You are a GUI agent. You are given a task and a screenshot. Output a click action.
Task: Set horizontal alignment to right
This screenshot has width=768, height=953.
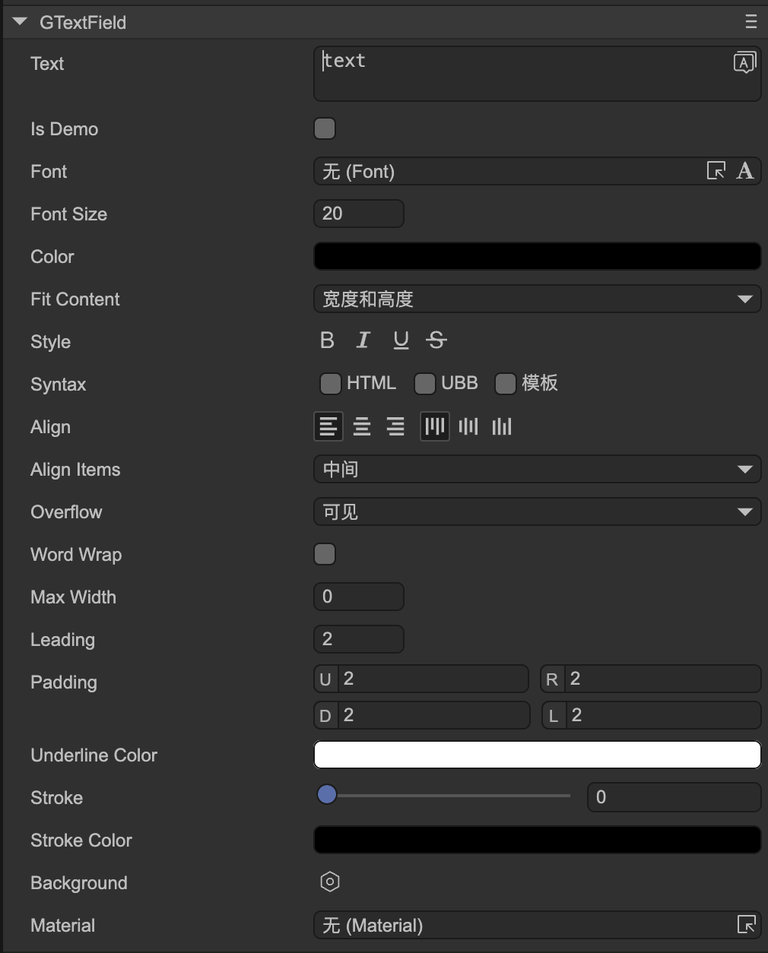[x=395, y=427]
